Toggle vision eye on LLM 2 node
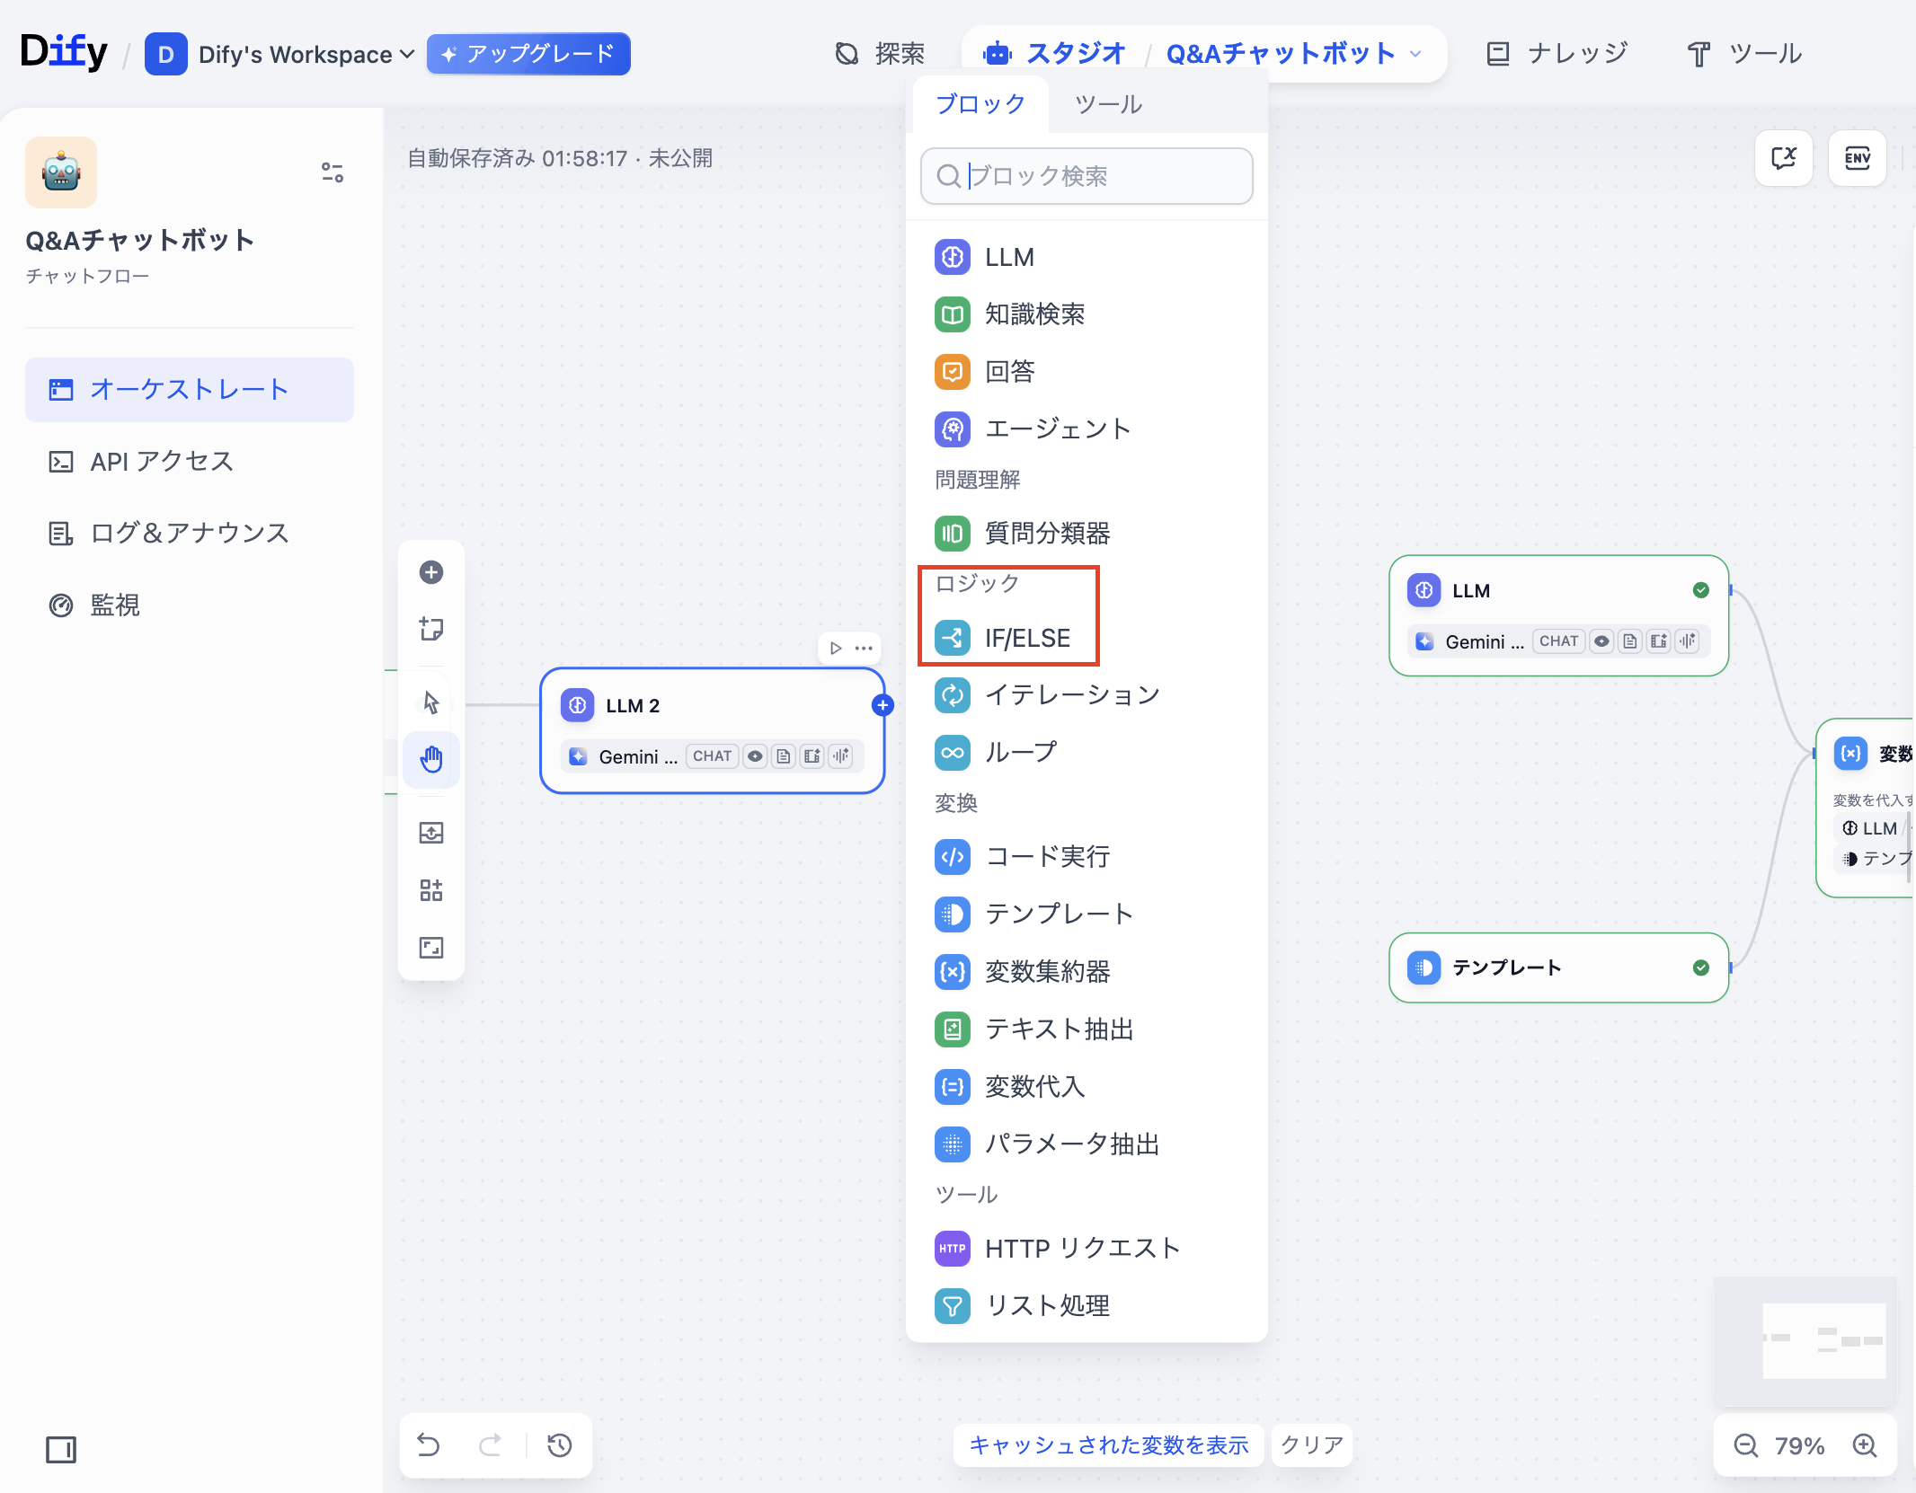Viewport: 1916px width, 1493px height. [756, 756]
